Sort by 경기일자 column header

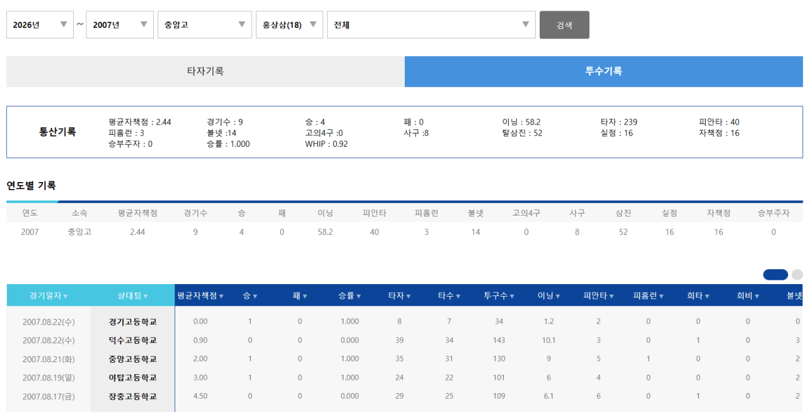(x=49, y=295)
